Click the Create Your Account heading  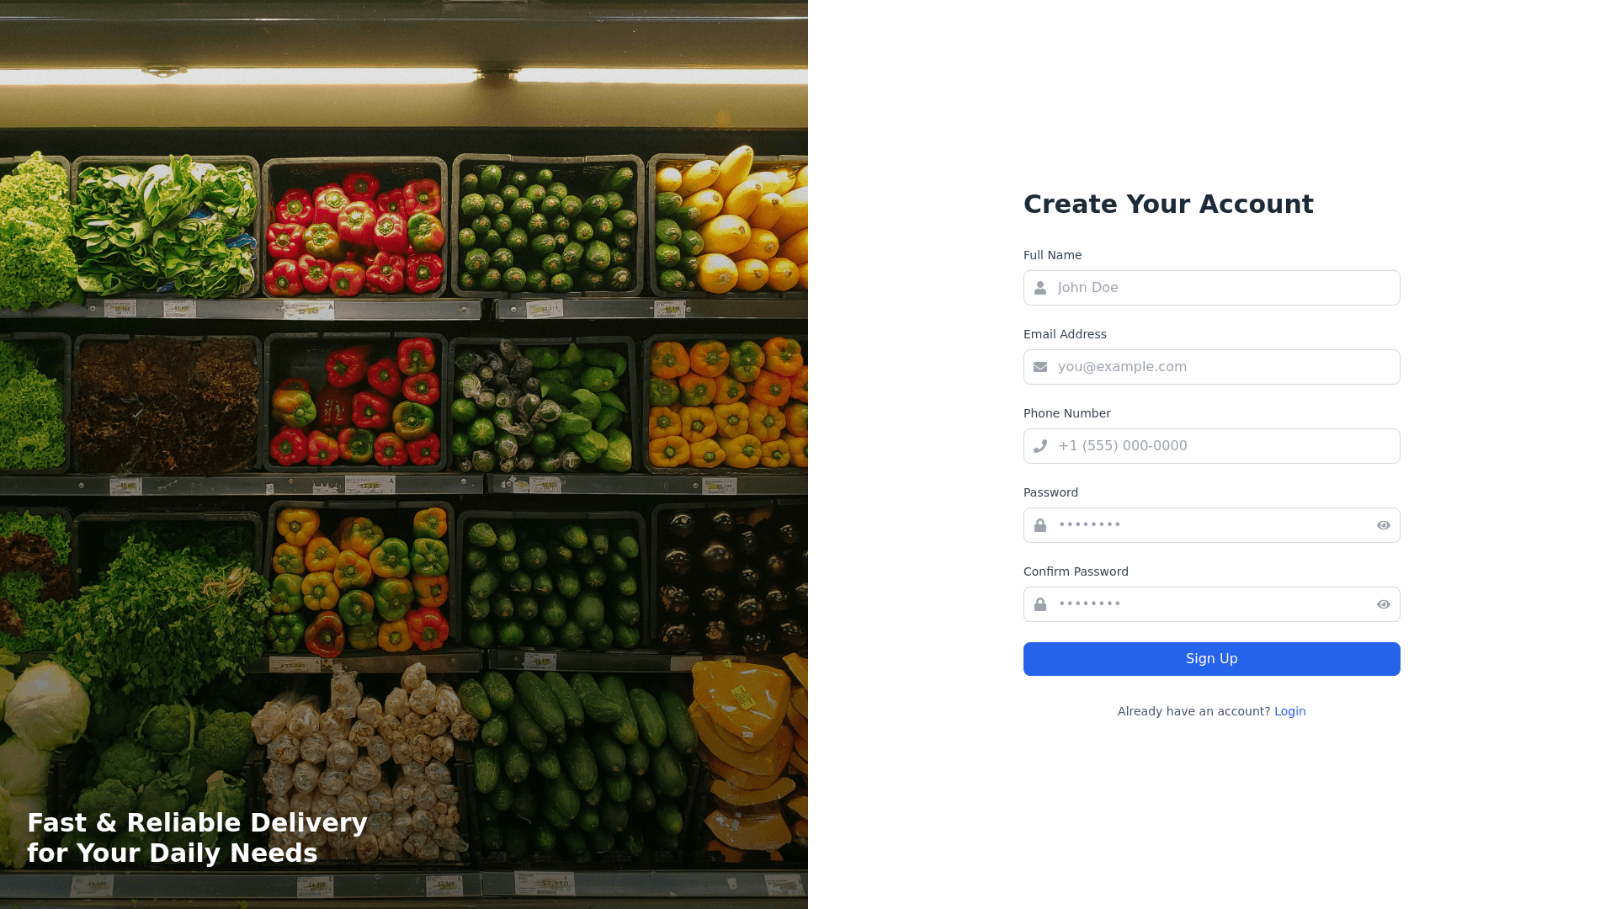[x=1168, y=205]
